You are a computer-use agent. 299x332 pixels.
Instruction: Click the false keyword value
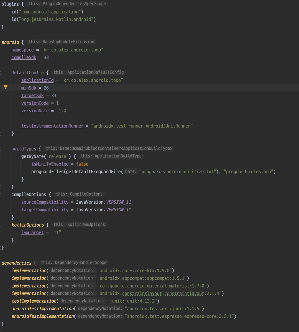[82, 164]
